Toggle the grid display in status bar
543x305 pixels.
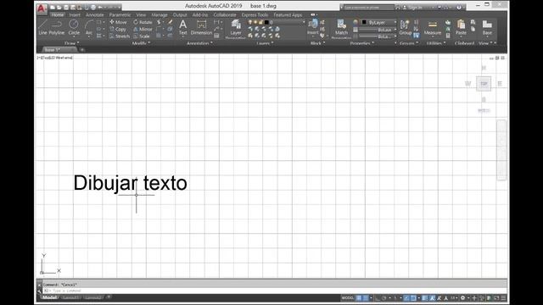359,297
